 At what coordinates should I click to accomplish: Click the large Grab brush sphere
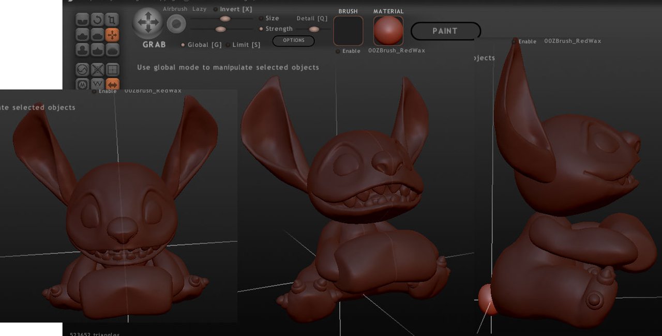pyautogui.click(x=148, y=23)
